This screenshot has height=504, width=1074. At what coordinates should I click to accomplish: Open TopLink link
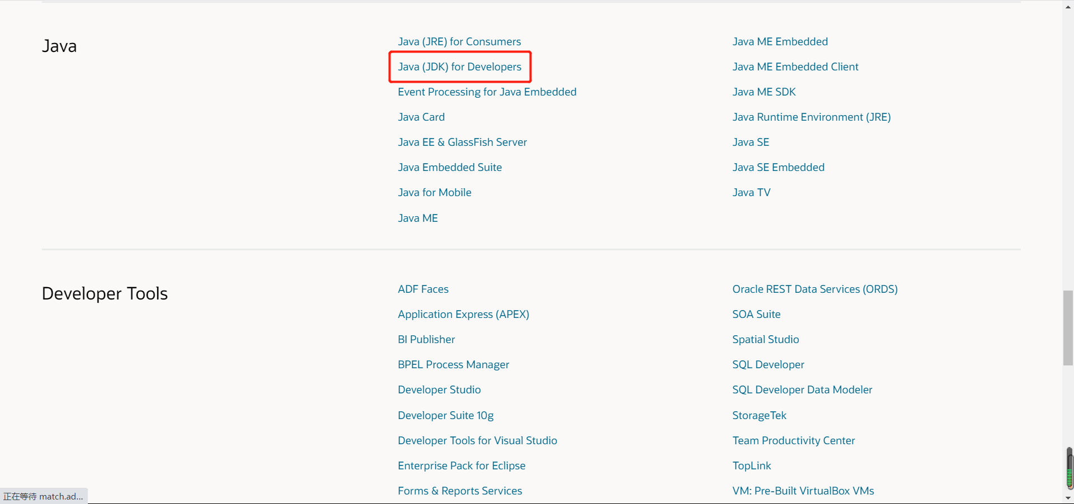click(752, 466)
